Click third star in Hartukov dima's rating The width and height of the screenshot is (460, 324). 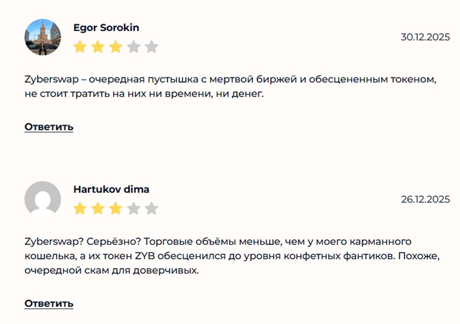pyautogui.click(x=116, y=209)
